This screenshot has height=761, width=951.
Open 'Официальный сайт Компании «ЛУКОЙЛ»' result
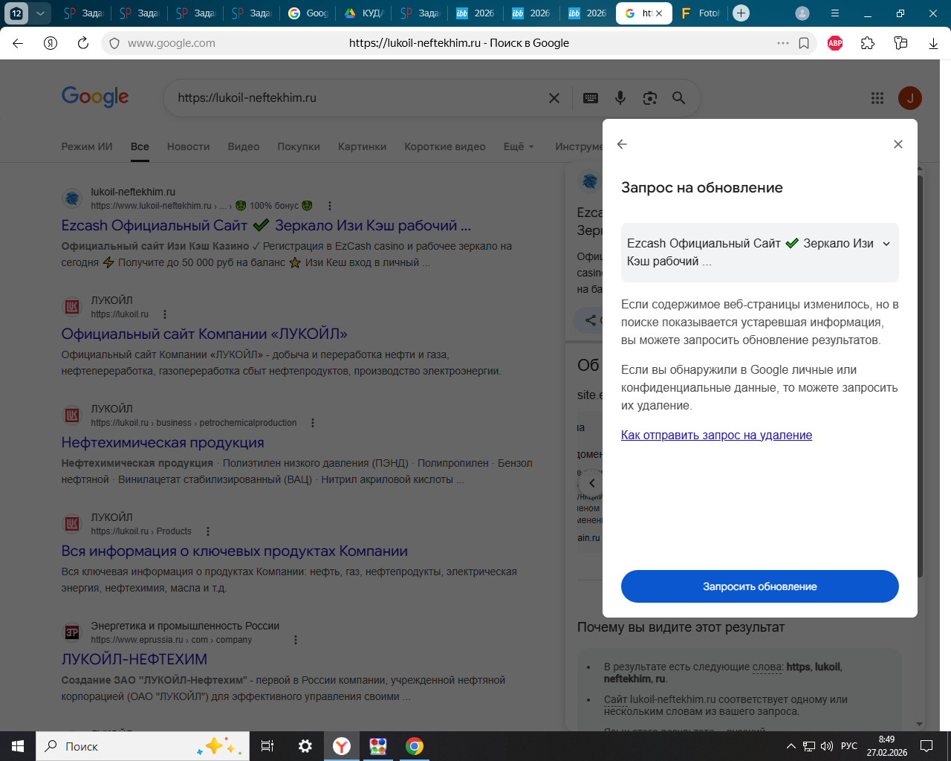(x=204, y=334)
